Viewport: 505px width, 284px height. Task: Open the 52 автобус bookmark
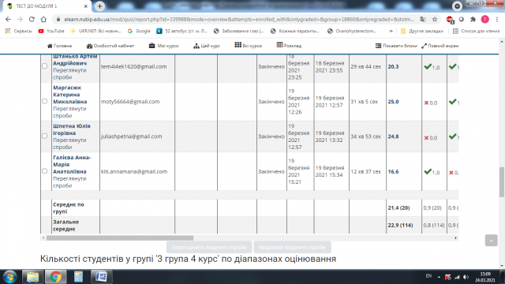pos(181,31)
